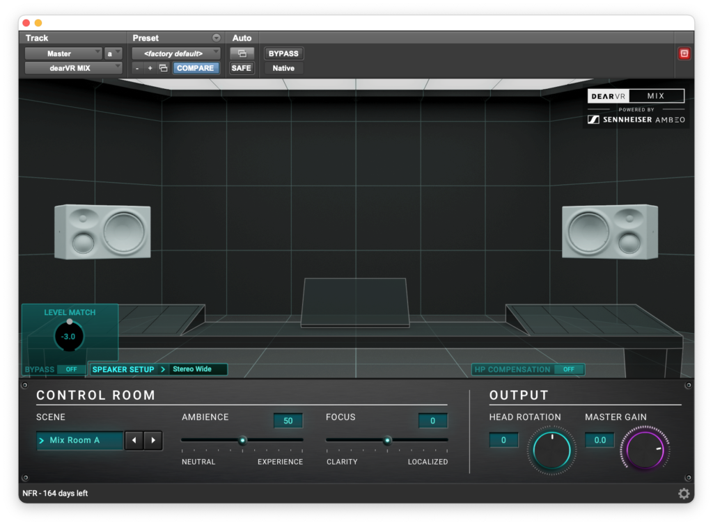
Task: Toggle the plugin BYPASS button
Action: click(283, 54)
